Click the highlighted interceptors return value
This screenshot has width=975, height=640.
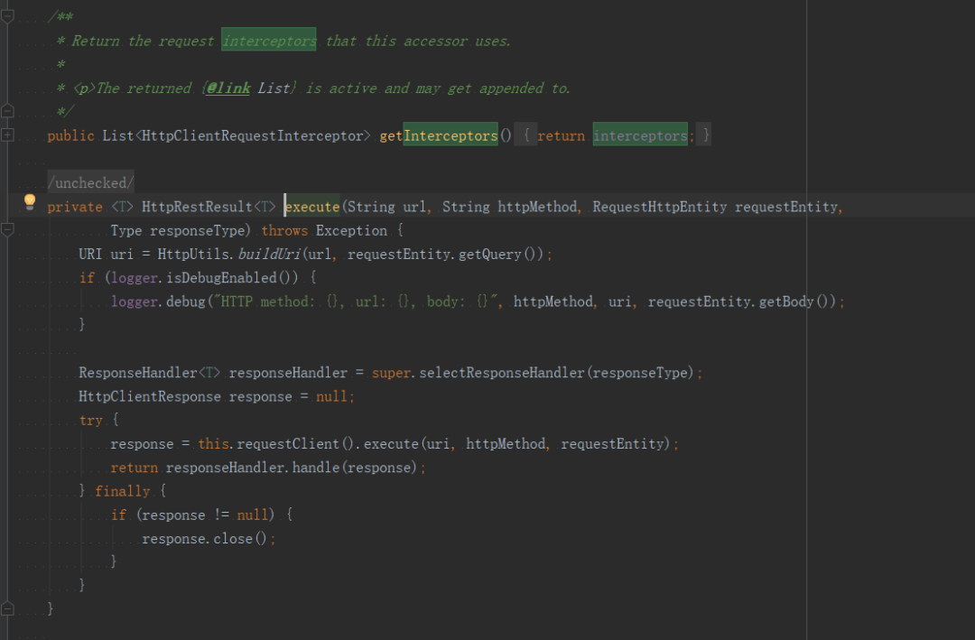(640, 135)
